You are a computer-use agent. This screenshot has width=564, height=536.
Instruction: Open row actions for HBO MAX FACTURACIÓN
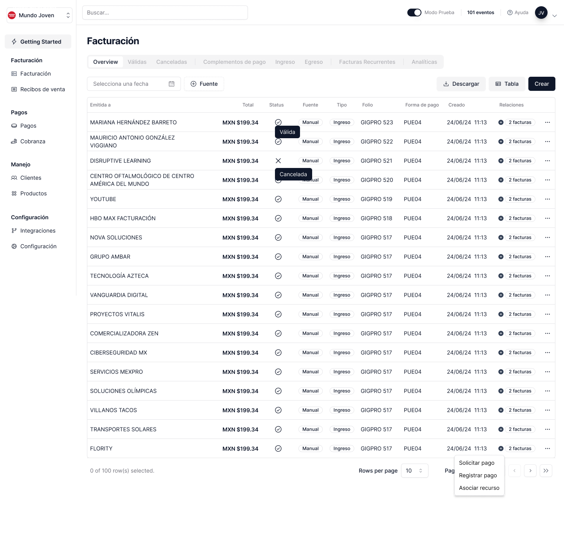click(x=548, y=218)
